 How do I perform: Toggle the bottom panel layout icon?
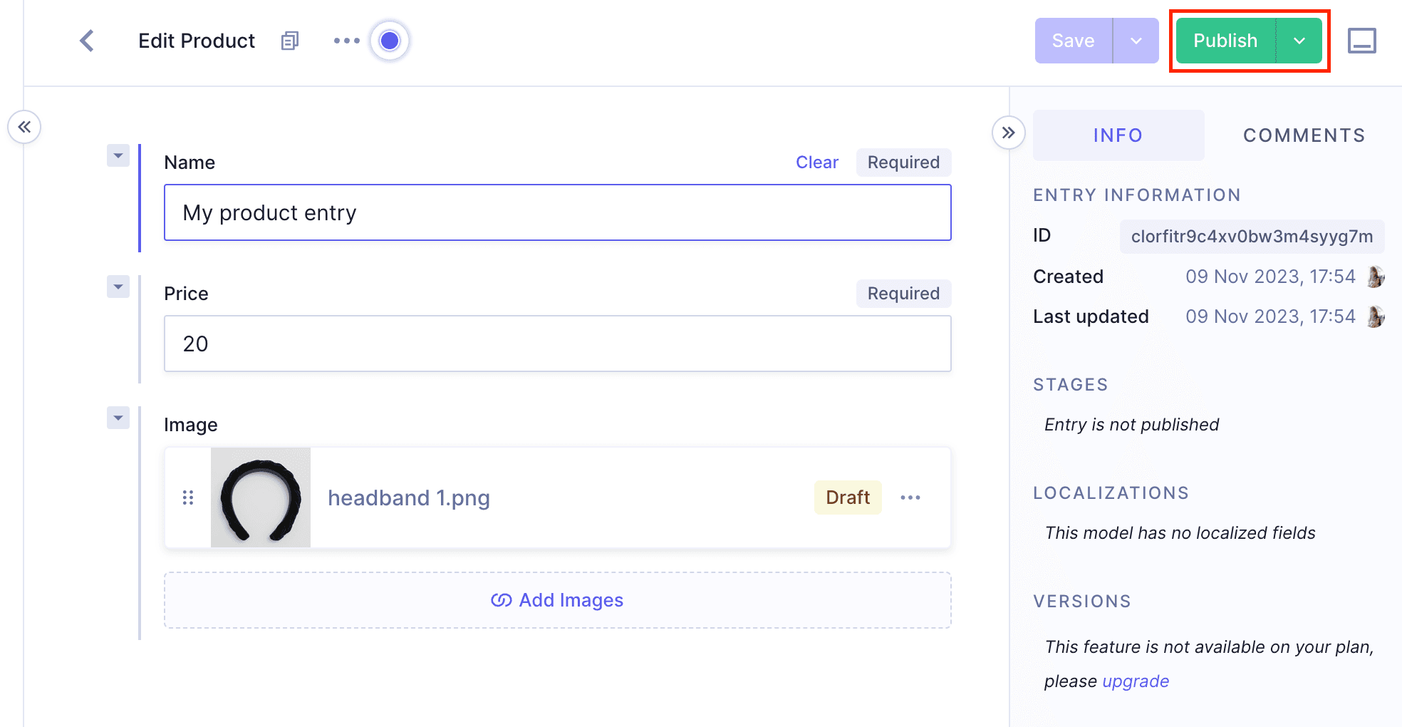(x=1361, y=41)
